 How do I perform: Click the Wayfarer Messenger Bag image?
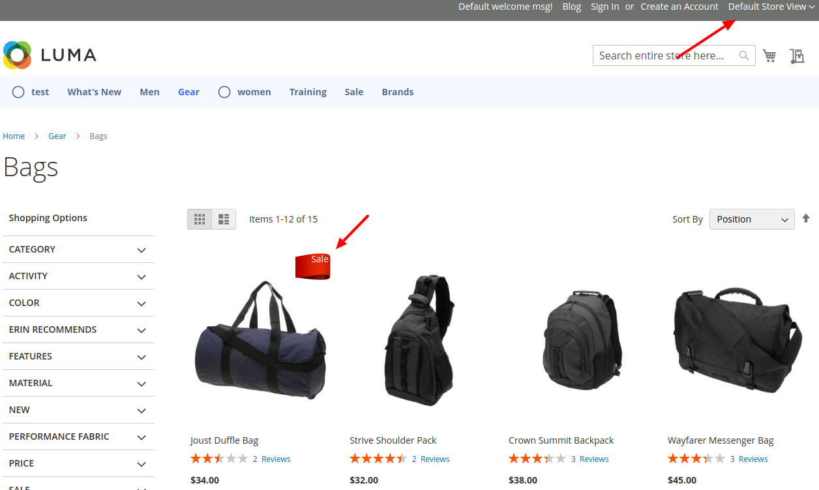(737, 339)
